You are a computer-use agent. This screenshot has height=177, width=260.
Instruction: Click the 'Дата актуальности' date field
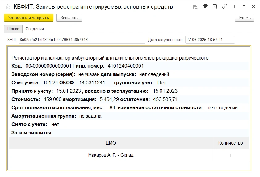pyautogui.click(x=210, y=40)
